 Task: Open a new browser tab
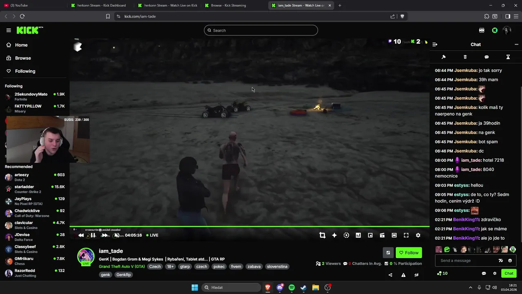pos(340,5)
